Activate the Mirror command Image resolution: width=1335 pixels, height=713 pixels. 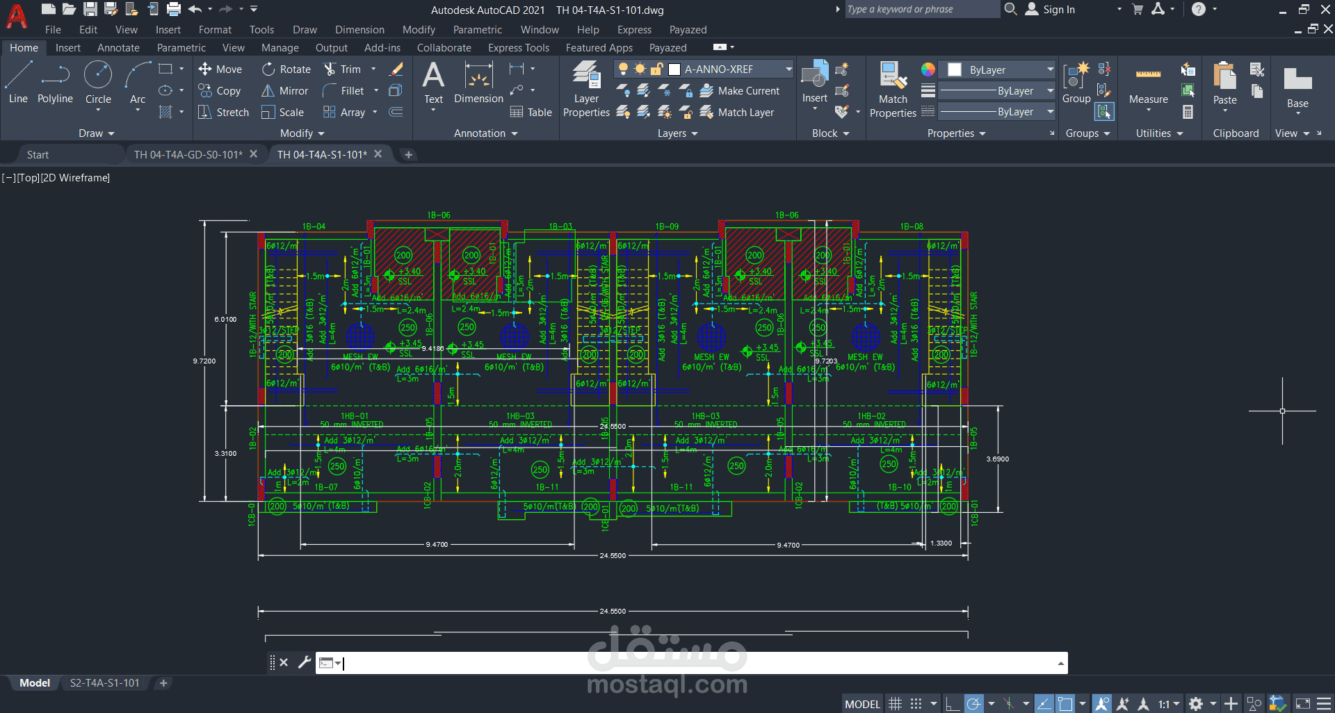(284, 90)
